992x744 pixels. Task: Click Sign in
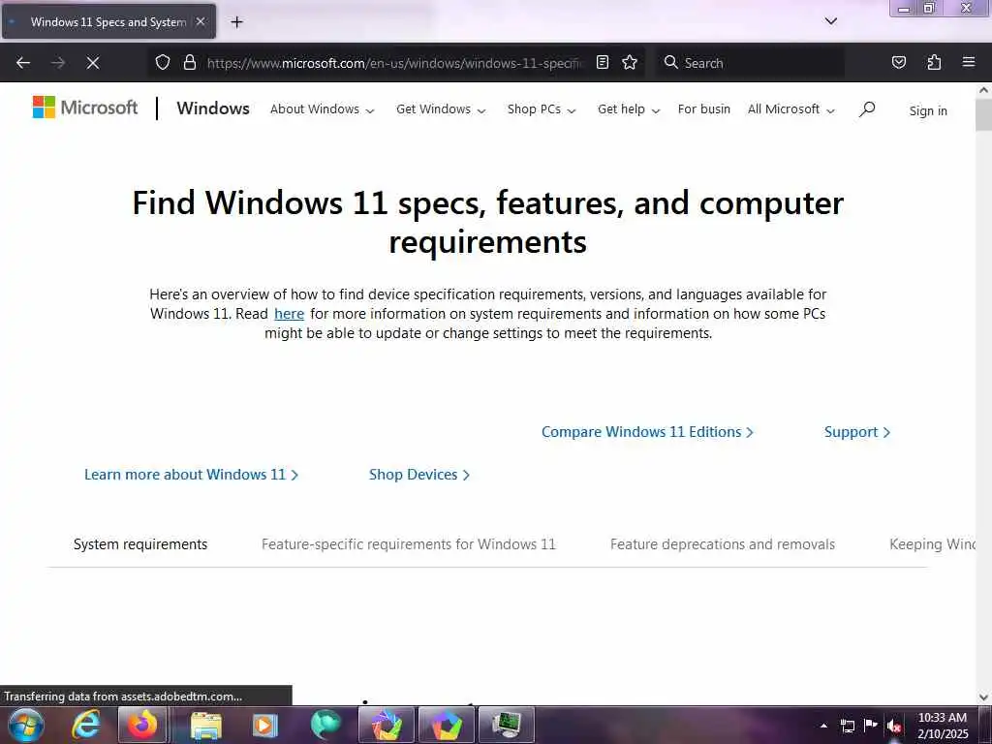[928, 110]
